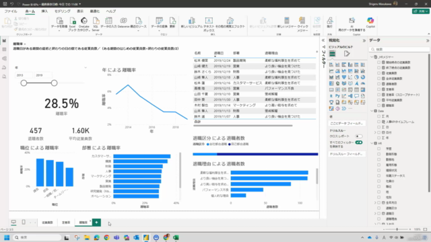431x242 pixels.
Task: Open Report view in left sidebar
Action: click(4, 40)
